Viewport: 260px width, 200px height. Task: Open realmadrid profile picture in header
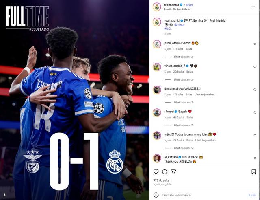tap(157, 7)
